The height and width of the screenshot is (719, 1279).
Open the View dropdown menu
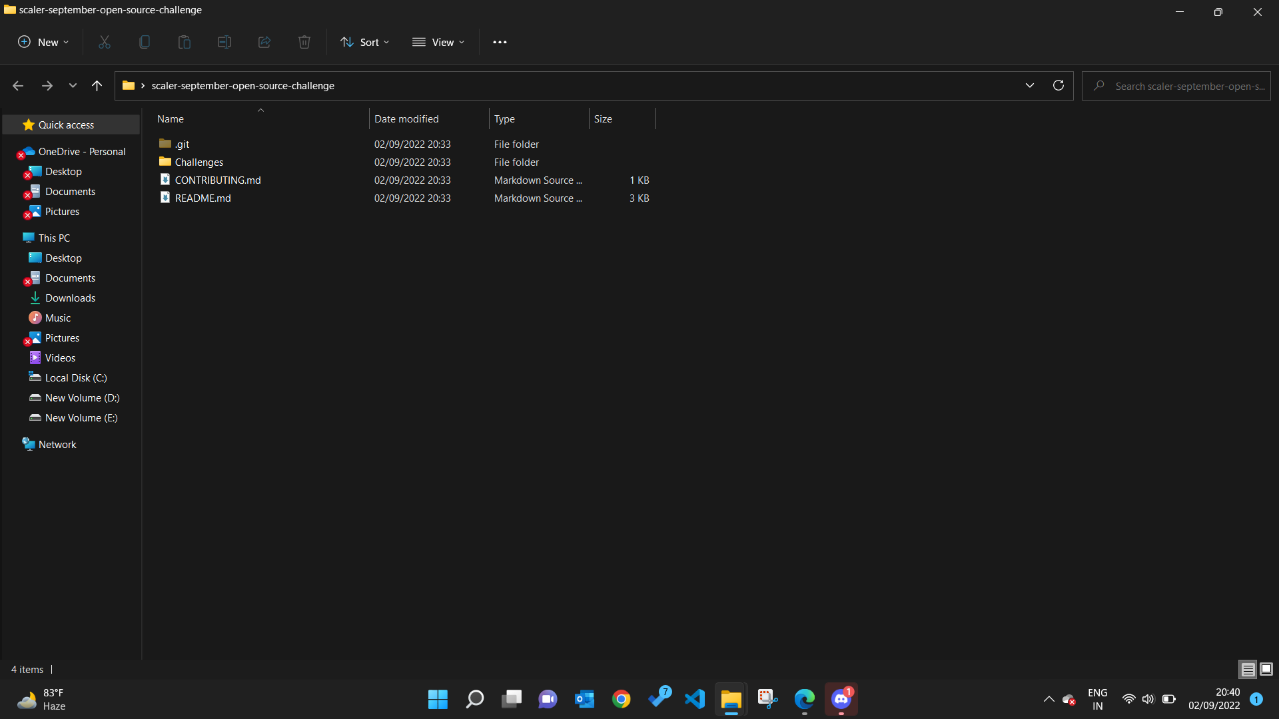click(x=438, y=42)
